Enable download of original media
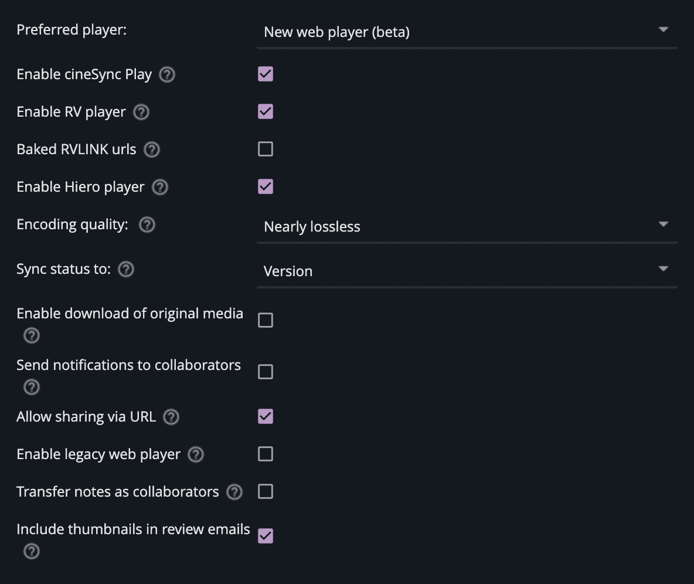694x584 pixels. (265, 320)
